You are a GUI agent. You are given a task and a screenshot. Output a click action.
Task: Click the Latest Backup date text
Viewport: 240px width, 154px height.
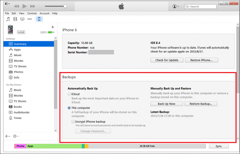[x=172, y=116]
